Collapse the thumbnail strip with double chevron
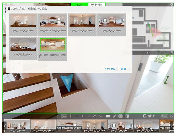The width and height of the screenshot is (177, 136). (x=172, y=116)
